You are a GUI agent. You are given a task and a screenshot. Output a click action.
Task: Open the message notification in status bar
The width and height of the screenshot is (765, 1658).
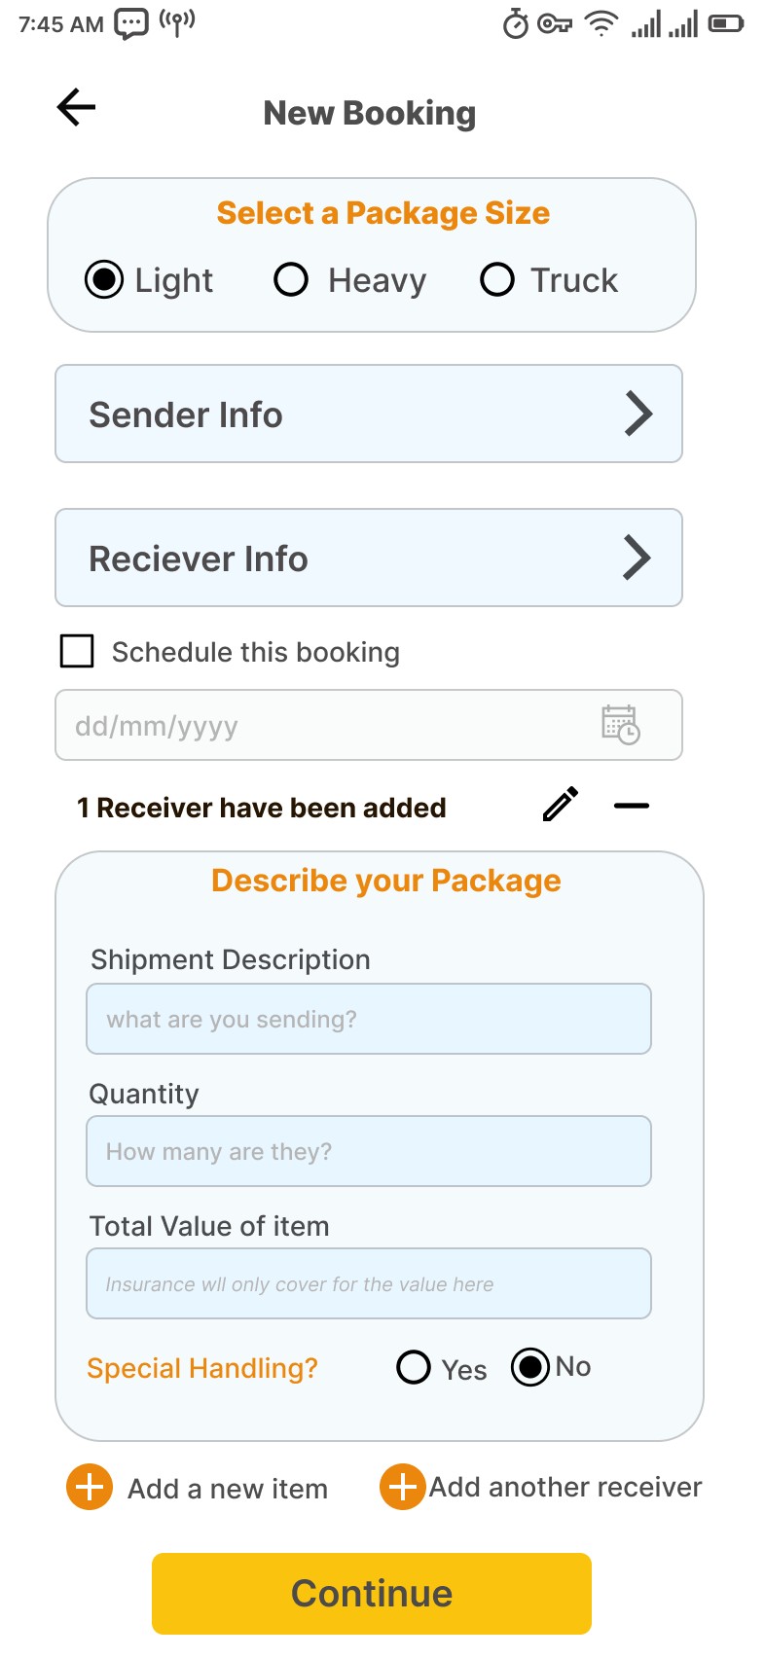131,23
